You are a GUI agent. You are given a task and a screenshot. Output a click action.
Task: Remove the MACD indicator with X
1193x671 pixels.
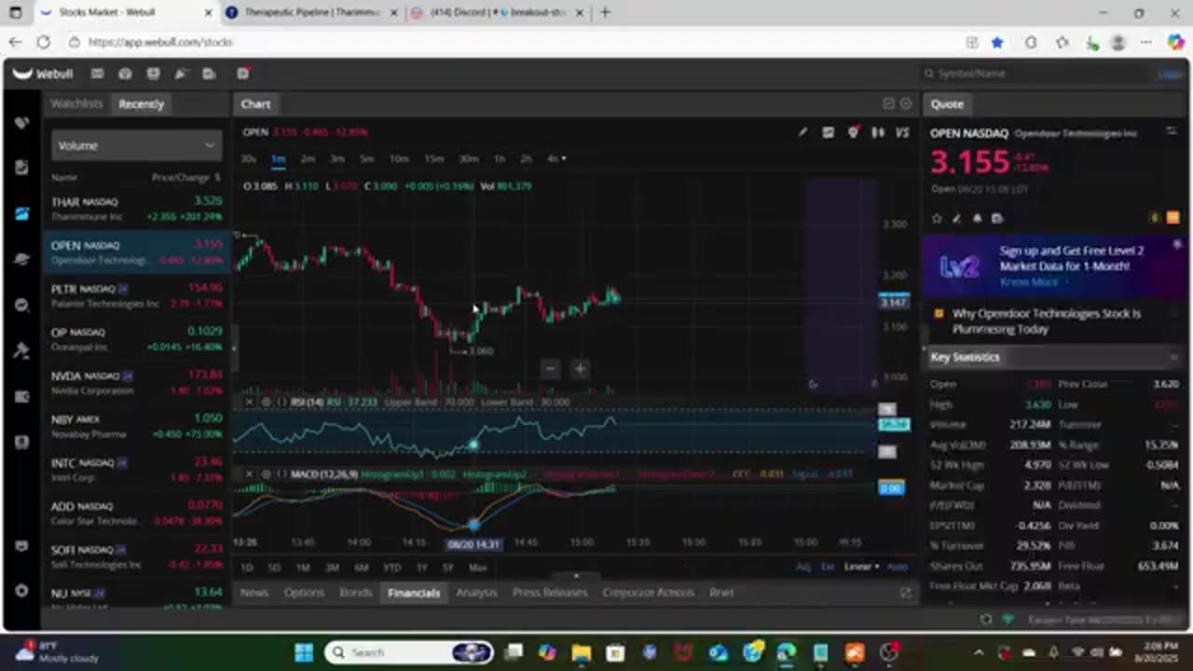pos(249,474)
